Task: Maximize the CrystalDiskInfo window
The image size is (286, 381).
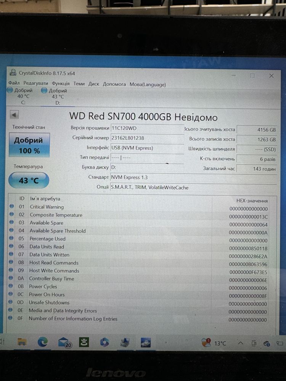Action: coord(252,75)
